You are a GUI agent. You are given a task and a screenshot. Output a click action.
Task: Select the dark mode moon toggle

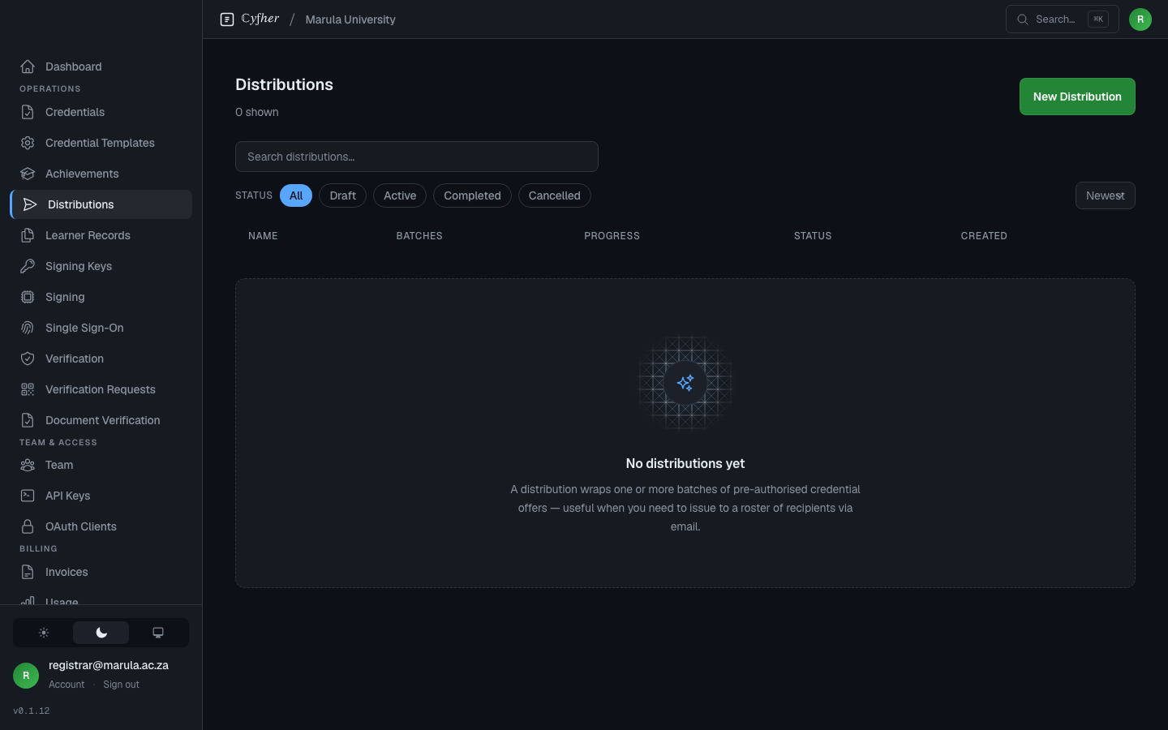(101, 633)
